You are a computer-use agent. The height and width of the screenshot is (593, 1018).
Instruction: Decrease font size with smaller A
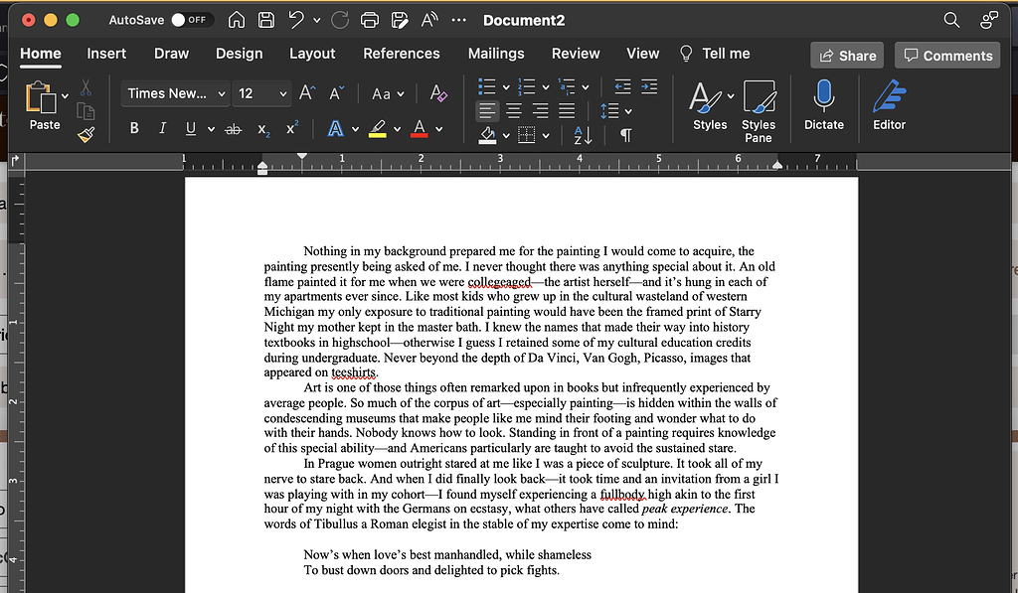tap(336, 93)
